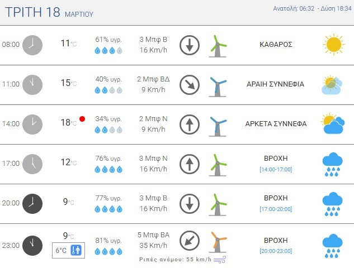Click the rain cloud icon at 17:00
Screen dimensions: 354x268
(x=333, y=163)
